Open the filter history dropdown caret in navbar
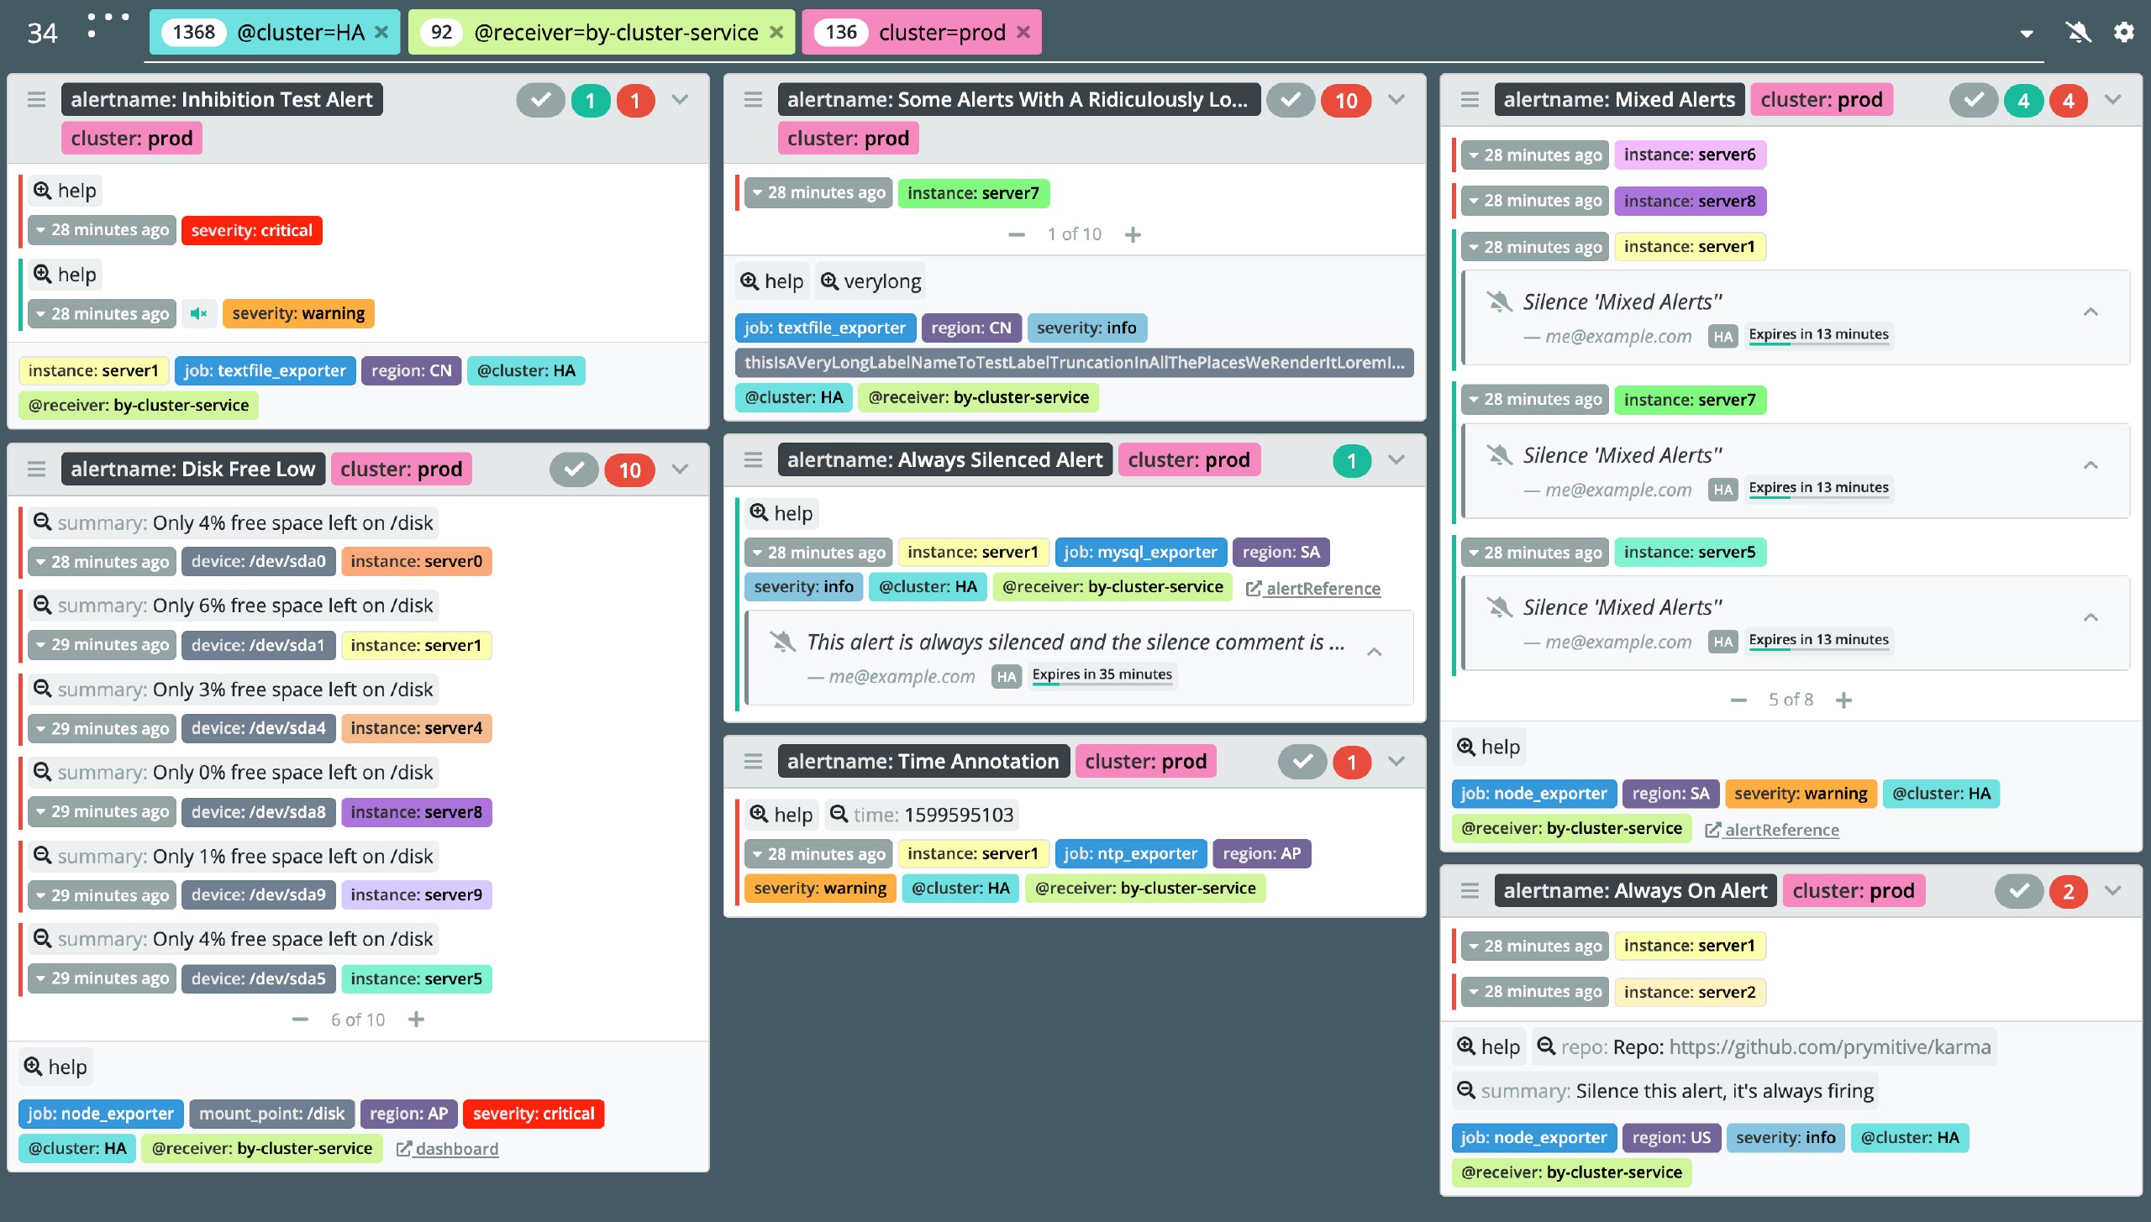Viewport: 2151px width, 1222px height. 2026,34
